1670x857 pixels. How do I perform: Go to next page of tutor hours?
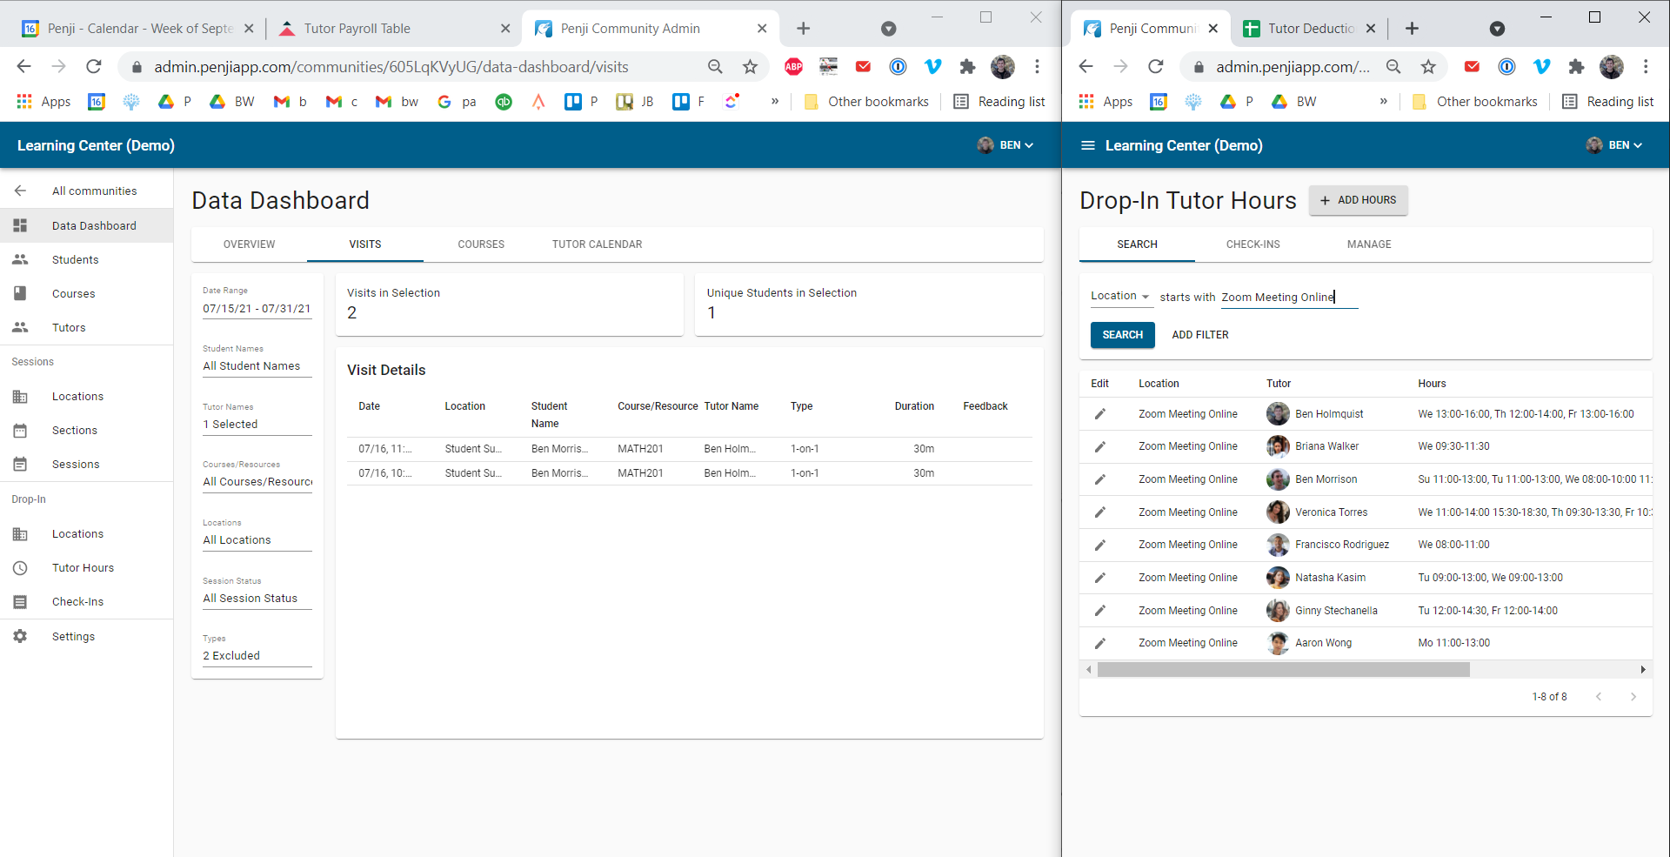coord(1633,697)
